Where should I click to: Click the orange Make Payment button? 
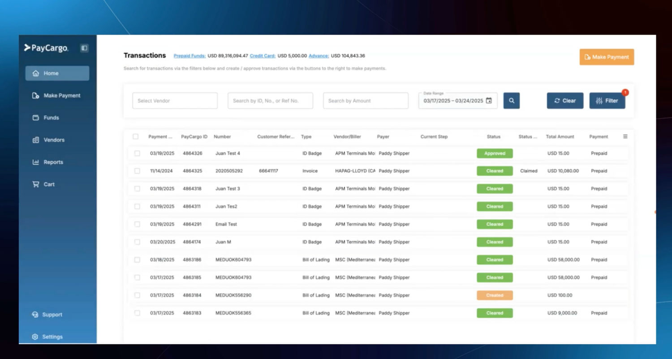[606, 57]
